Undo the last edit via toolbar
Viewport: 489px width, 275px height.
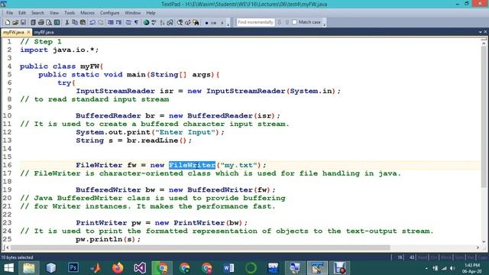pyautogui.click(x=92, y=22)
